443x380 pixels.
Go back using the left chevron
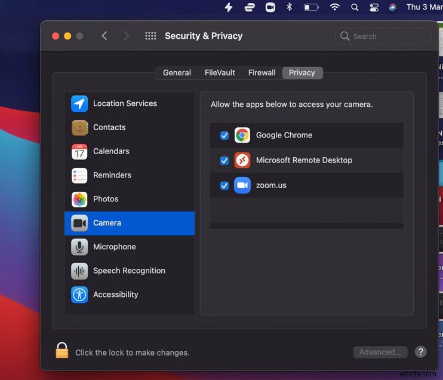pos(104,36)
